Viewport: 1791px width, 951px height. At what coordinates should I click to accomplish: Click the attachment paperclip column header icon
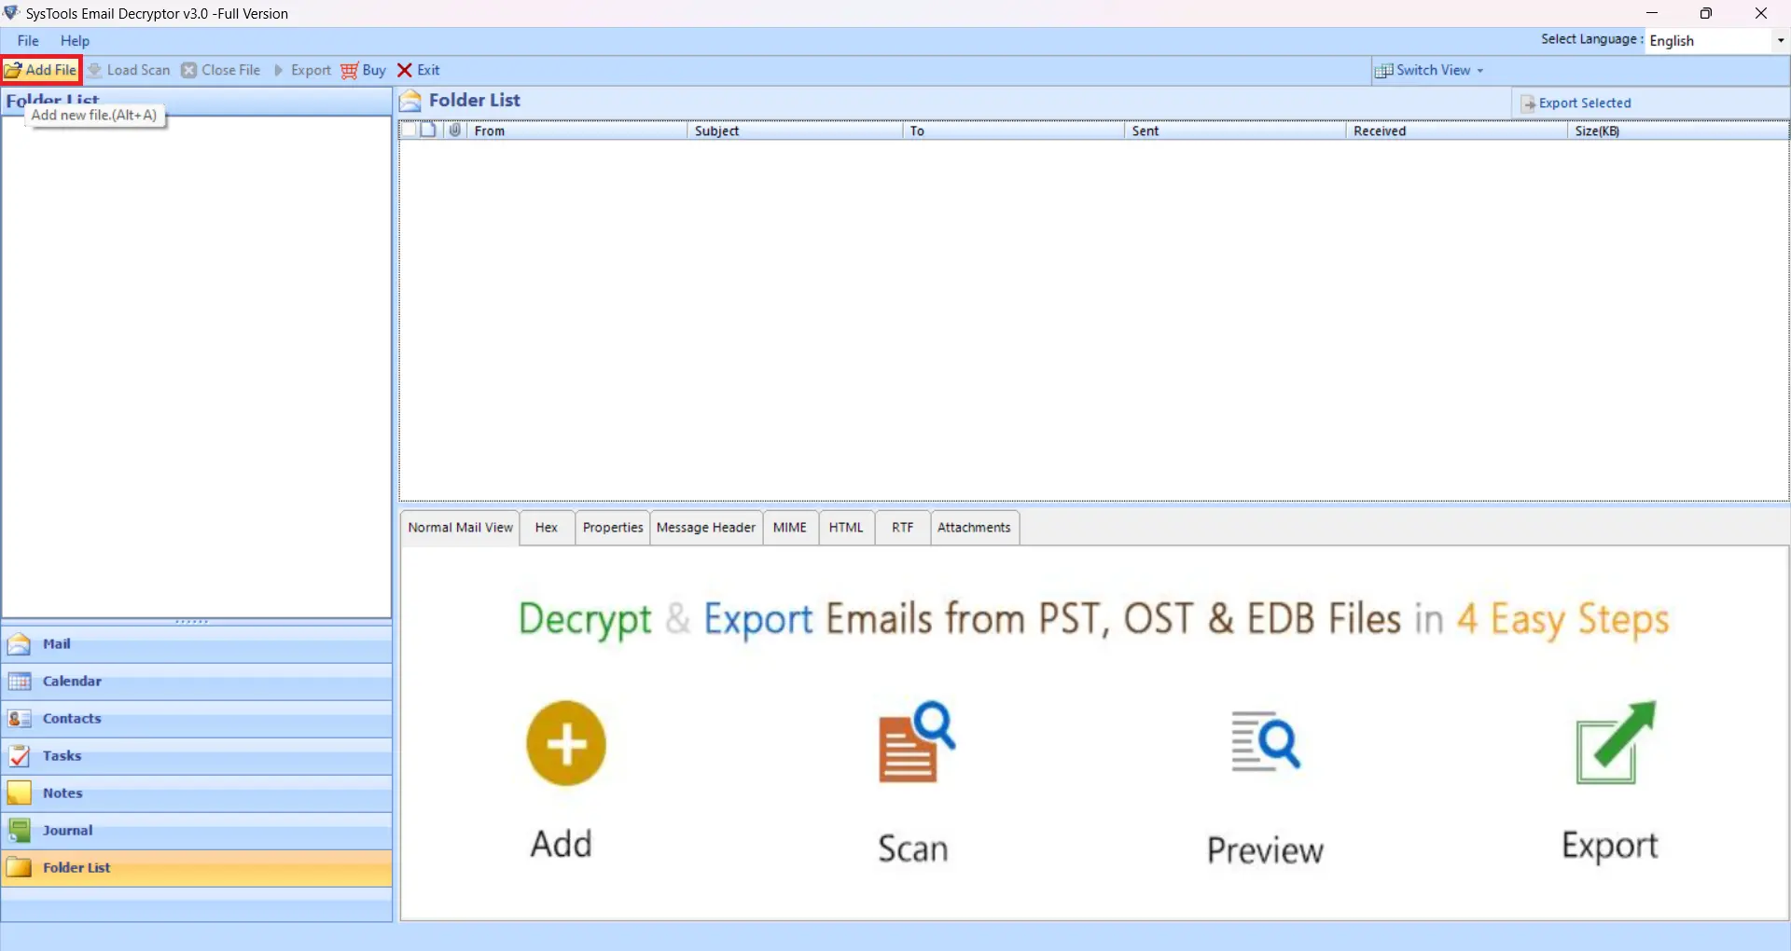454,131
